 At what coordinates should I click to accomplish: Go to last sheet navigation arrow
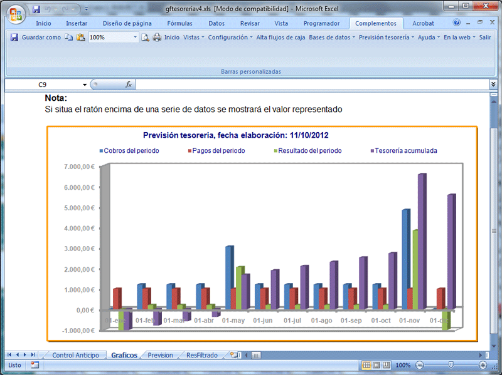click(33, 355)
